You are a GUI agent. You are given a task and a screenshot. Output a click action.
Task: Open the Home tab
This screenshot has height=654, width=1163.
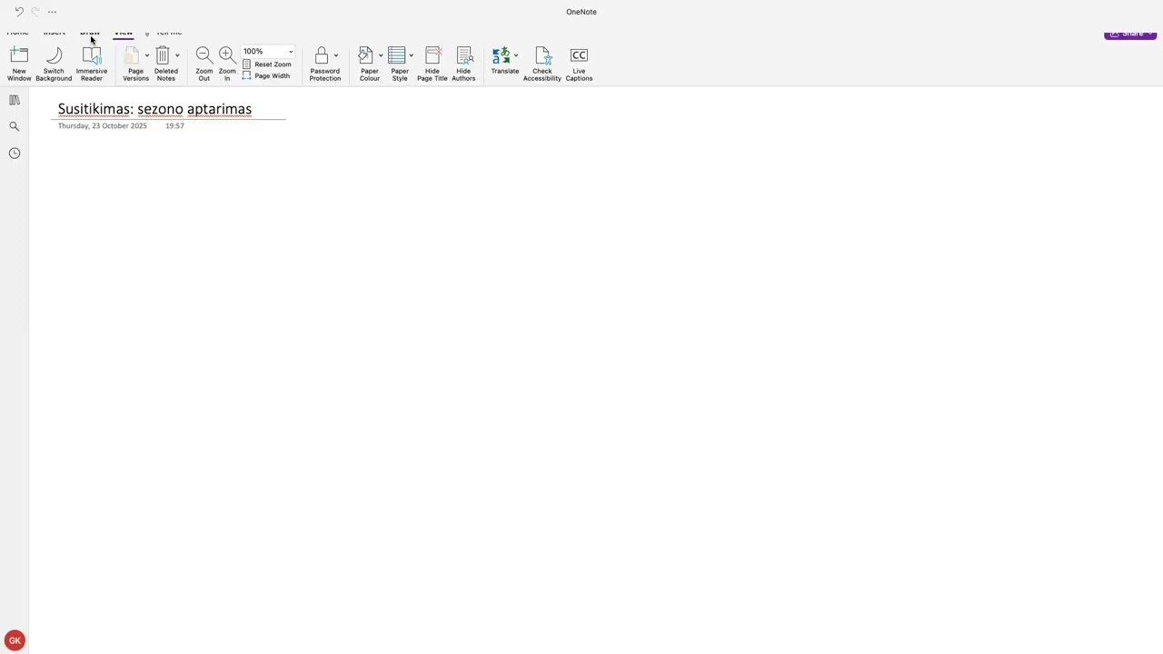click(18, 33)
